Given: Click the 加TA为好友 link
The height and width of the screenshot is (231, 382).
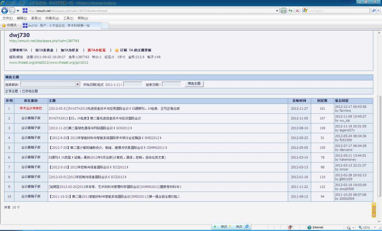Looking at the screenshot, I should click(70, 50).
